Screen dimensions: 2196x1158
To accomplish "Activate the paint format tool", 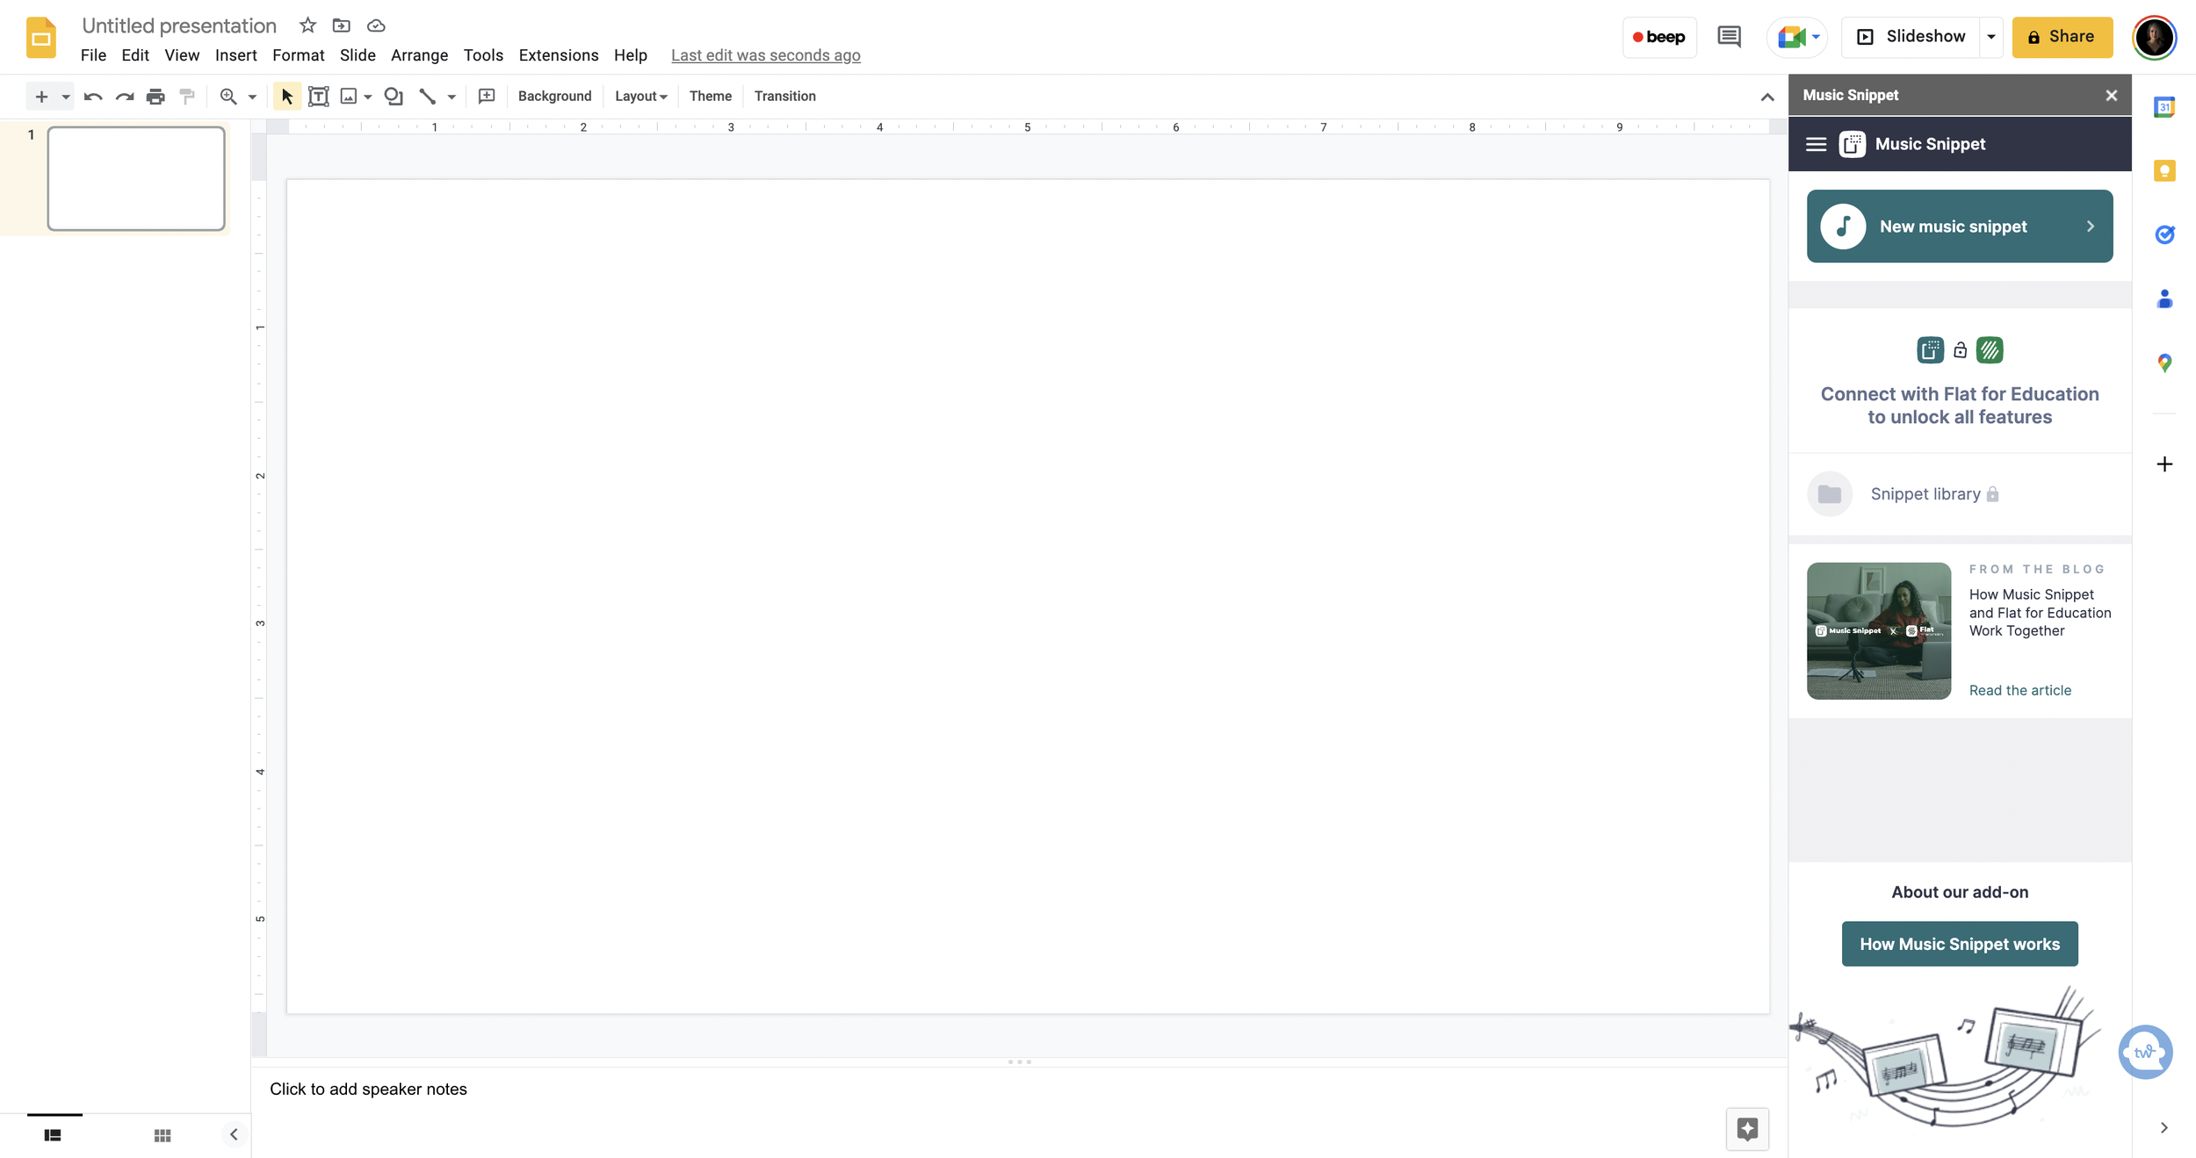I will click(x=187, y=97).
